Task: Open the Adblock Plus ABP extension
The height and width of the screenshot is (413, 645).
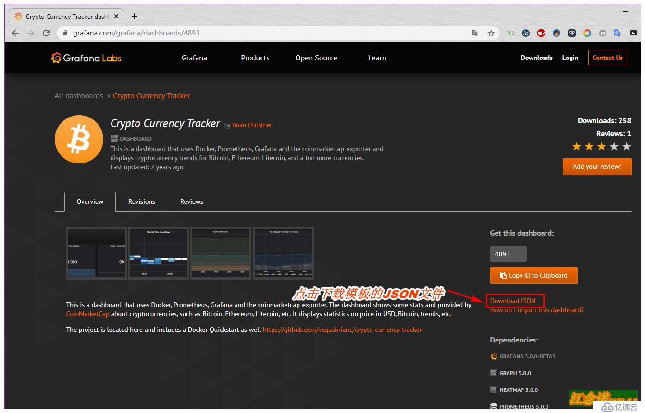Action: coord(541,33)
